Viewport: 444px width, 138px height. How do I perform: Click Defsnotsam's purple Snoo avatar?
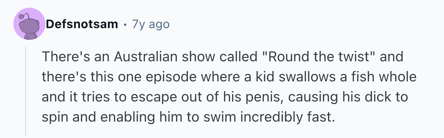pyautogui.click(x=29, y=24)
